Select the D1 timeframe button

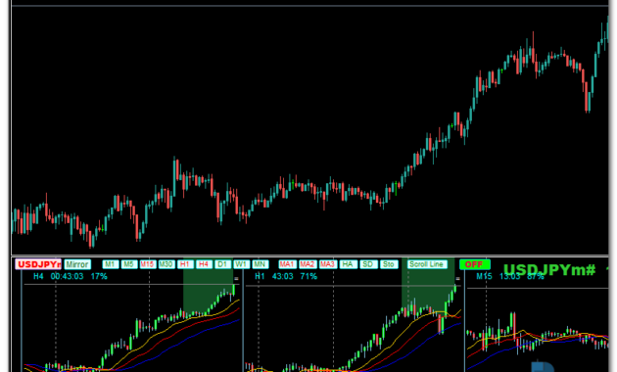tap(222, 264)
